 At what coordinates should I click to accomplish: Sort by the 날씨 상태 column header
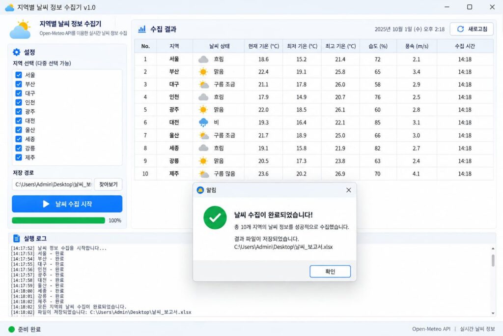(x=219, y=46)
